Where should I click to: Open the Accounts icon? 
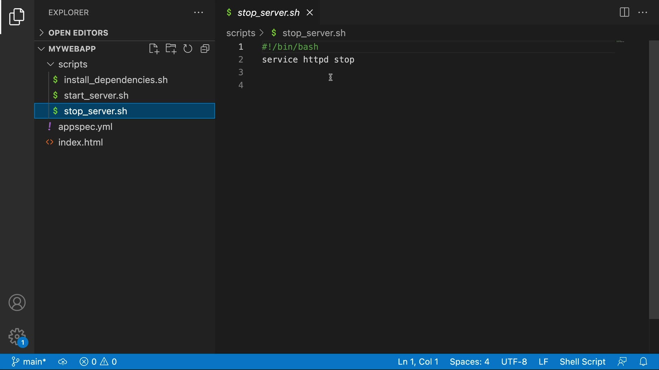[17, 303]
